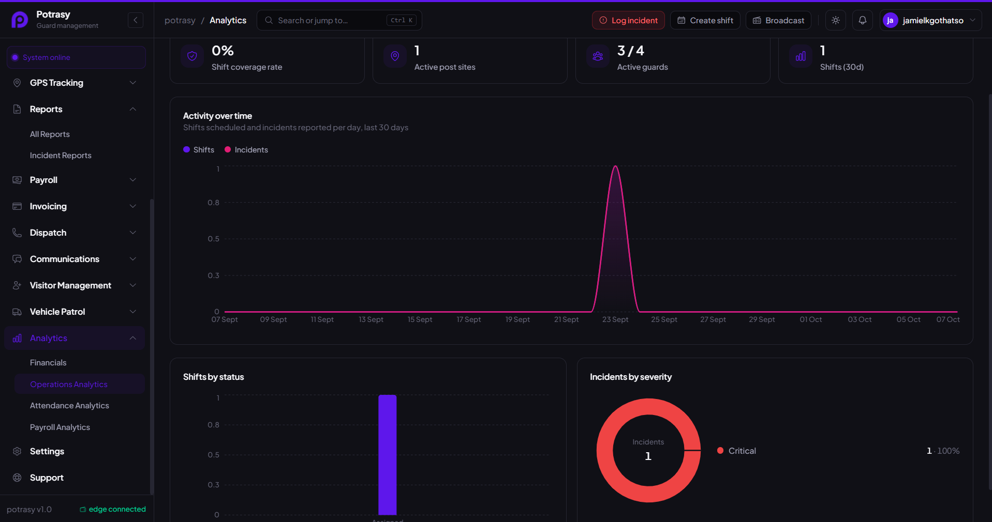The width and height of the screenshot is (992, 522).
Task: Expand the Dispatch section
Action: (133, 233)
